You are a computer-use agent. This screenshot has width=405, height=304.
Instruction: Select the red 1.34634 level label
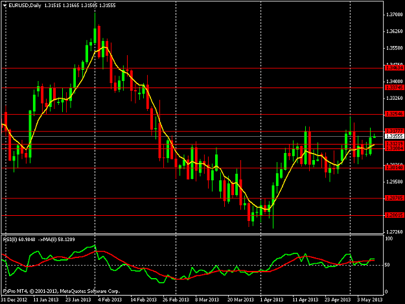(394, 68)
